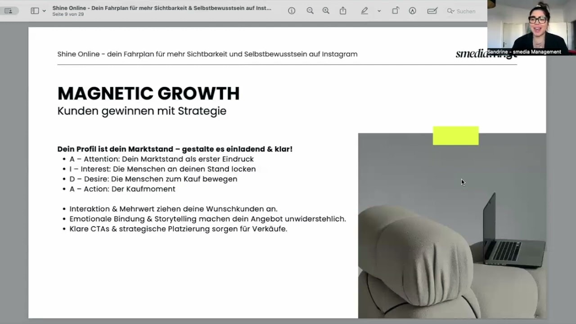Open the form filling toolbar icon
576x324 pixels.
coord(432,11)
